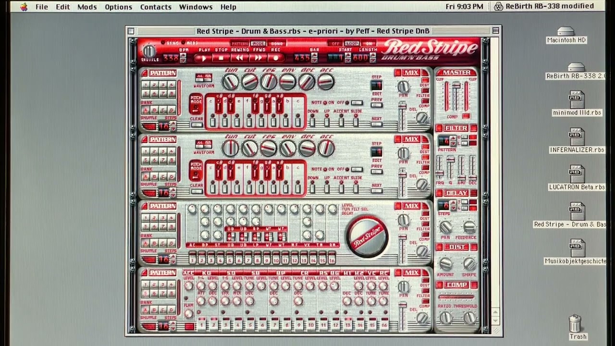Image resolution: width=615 pixels, height=346 pixels.
Task: Click the c# key on the first bass synth keyboard
Action: click(x=219, y=105)
